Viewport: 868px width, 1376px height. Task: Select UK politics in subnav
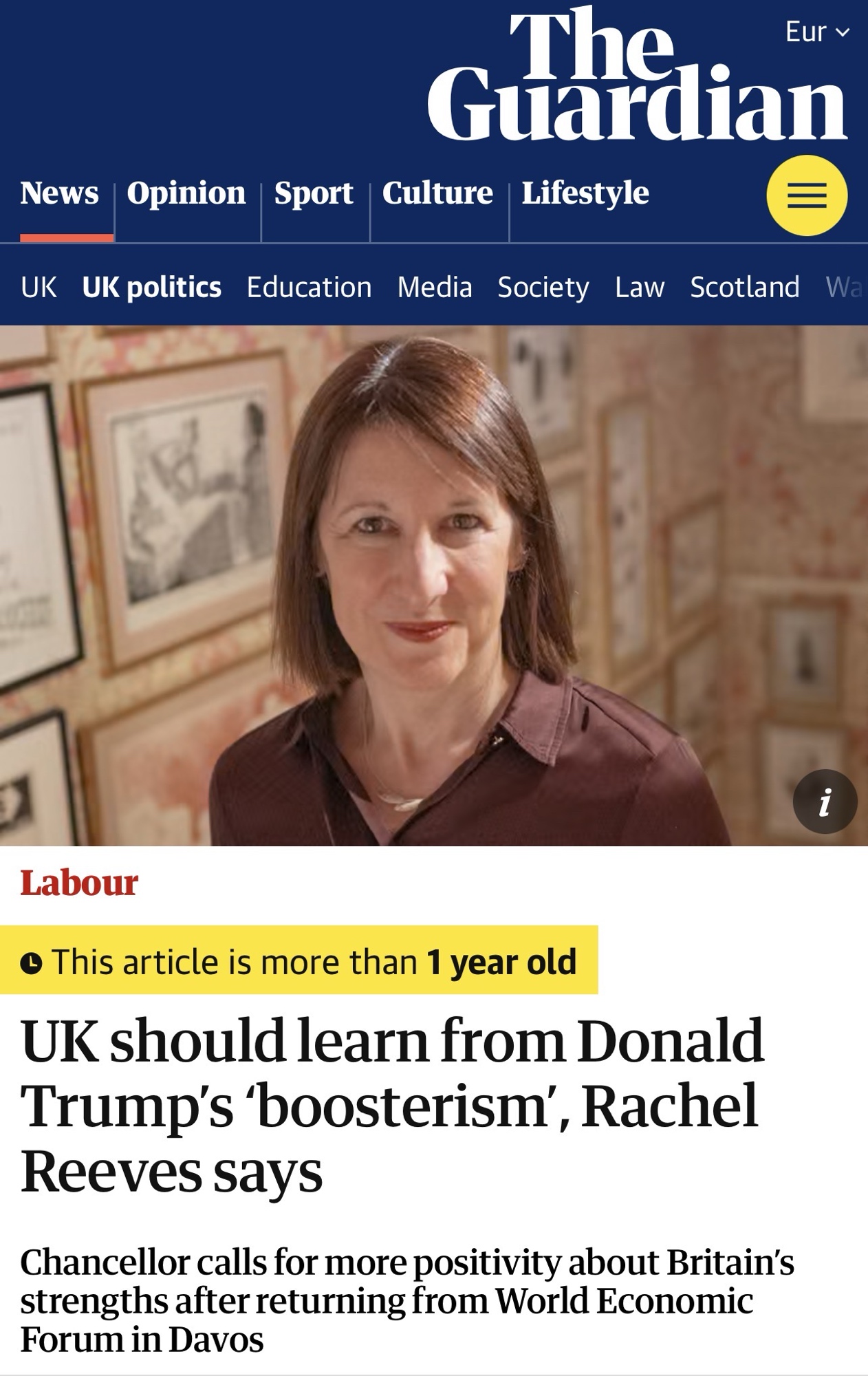151,287
